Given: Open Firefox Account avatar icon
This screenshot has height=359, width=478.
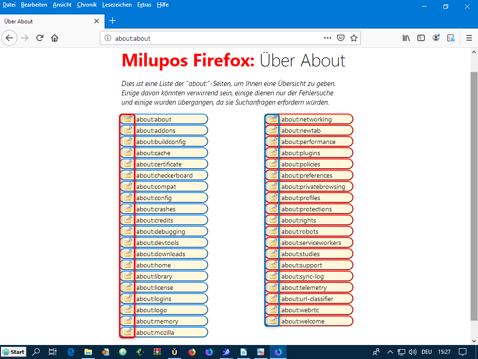Looking at the screenshot, I should [x=436, y=38].
